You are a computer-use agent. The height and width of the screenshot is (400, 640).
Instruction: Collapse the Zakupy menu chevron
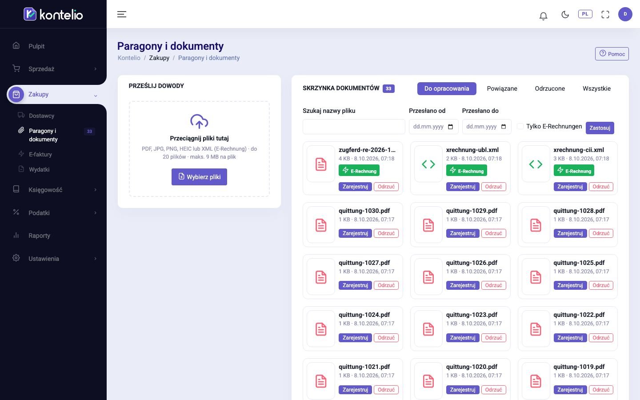coord(95,95)
